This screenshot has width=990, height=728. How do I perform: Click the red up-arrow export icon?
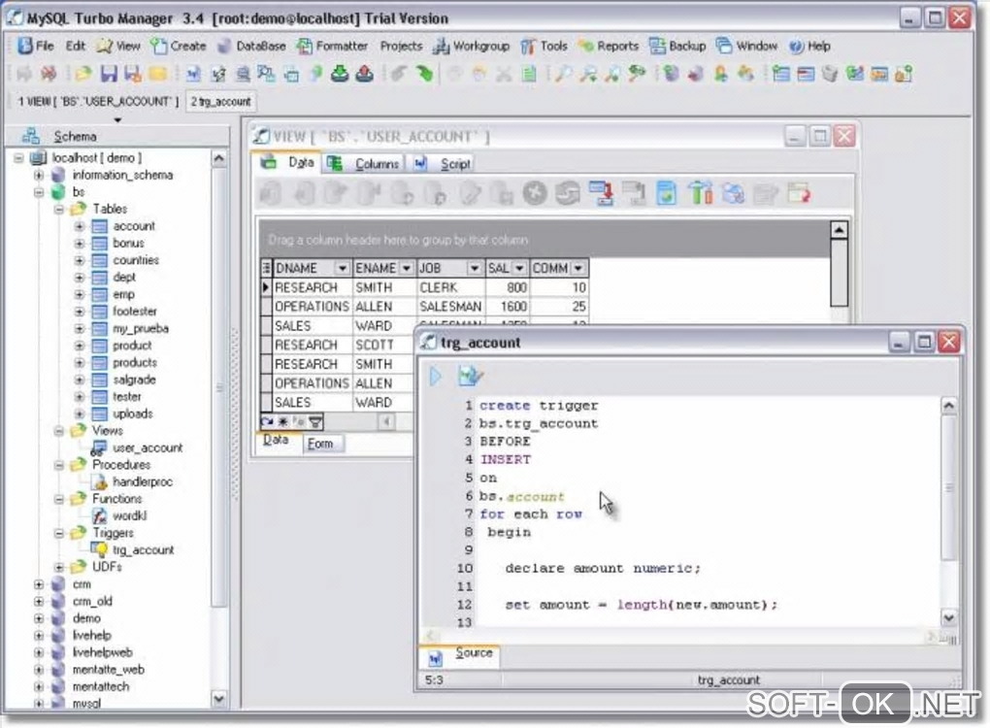(364, 74)
